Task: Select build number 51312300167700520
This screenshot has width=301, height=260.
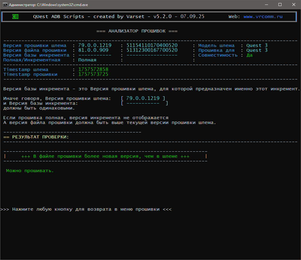Action: 152,50
